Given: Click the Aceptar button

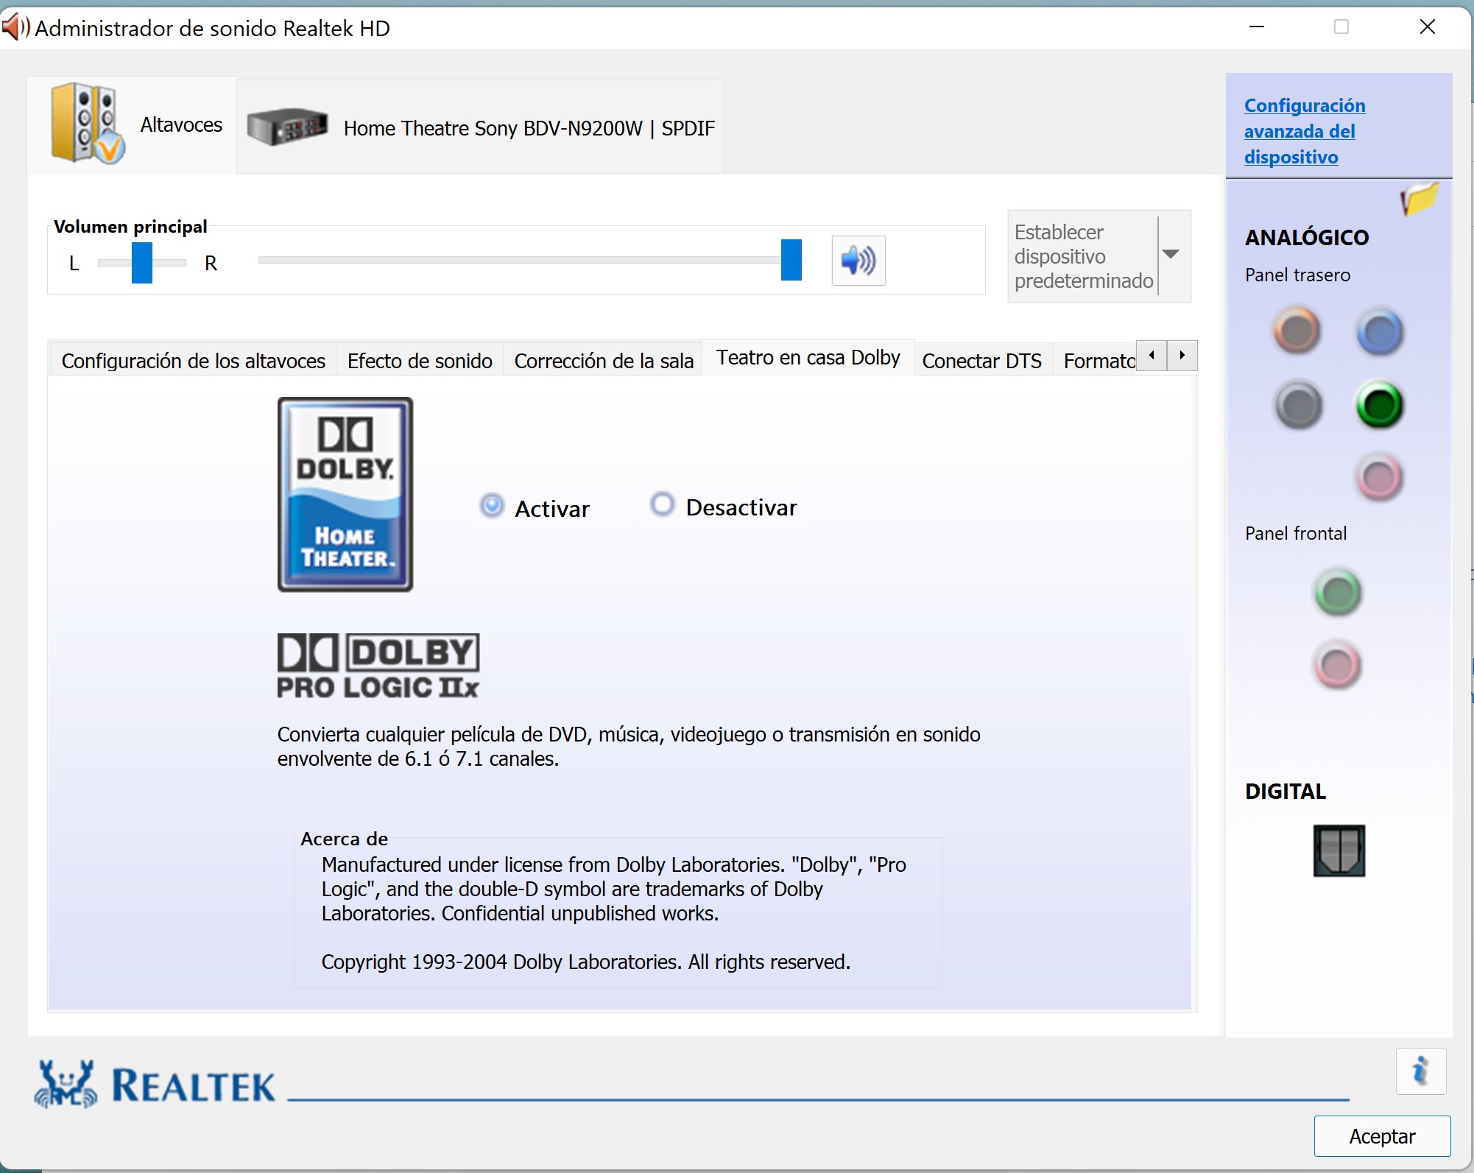Looking at the screenshot, I should pos(1382,1136).
